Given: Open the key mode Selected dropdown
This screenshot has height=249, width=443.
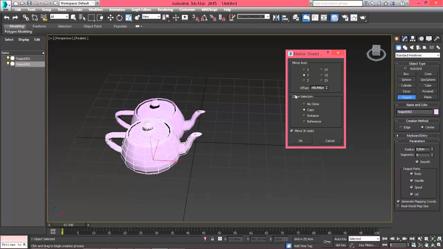Looking at the screenshot, I should pos(364,239).
